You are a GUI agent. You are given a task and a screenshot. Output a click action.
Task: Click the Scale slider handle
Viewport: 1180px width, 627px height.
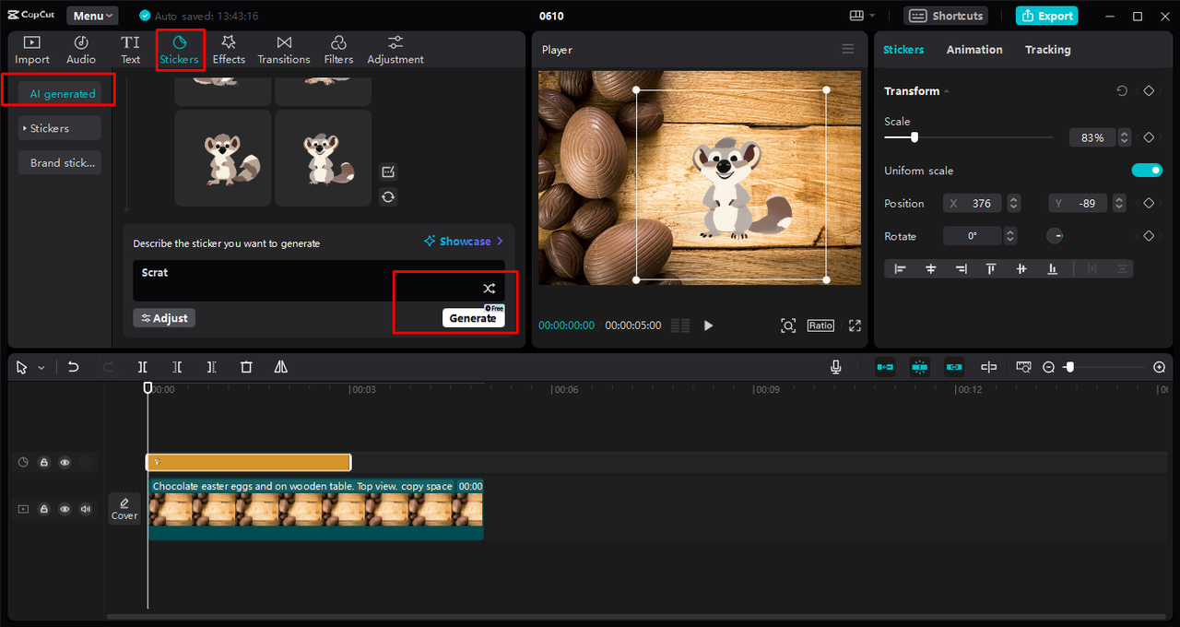914,137
